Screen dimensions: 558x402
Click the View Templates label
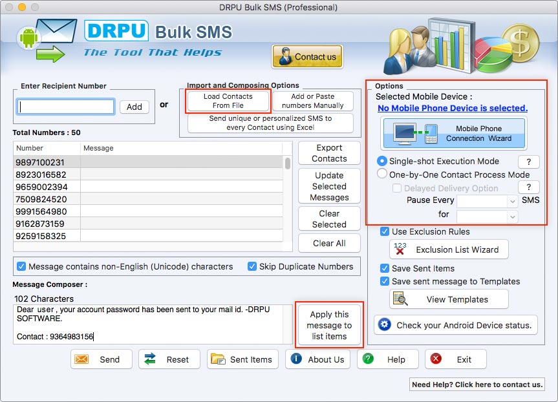[457, 299]
